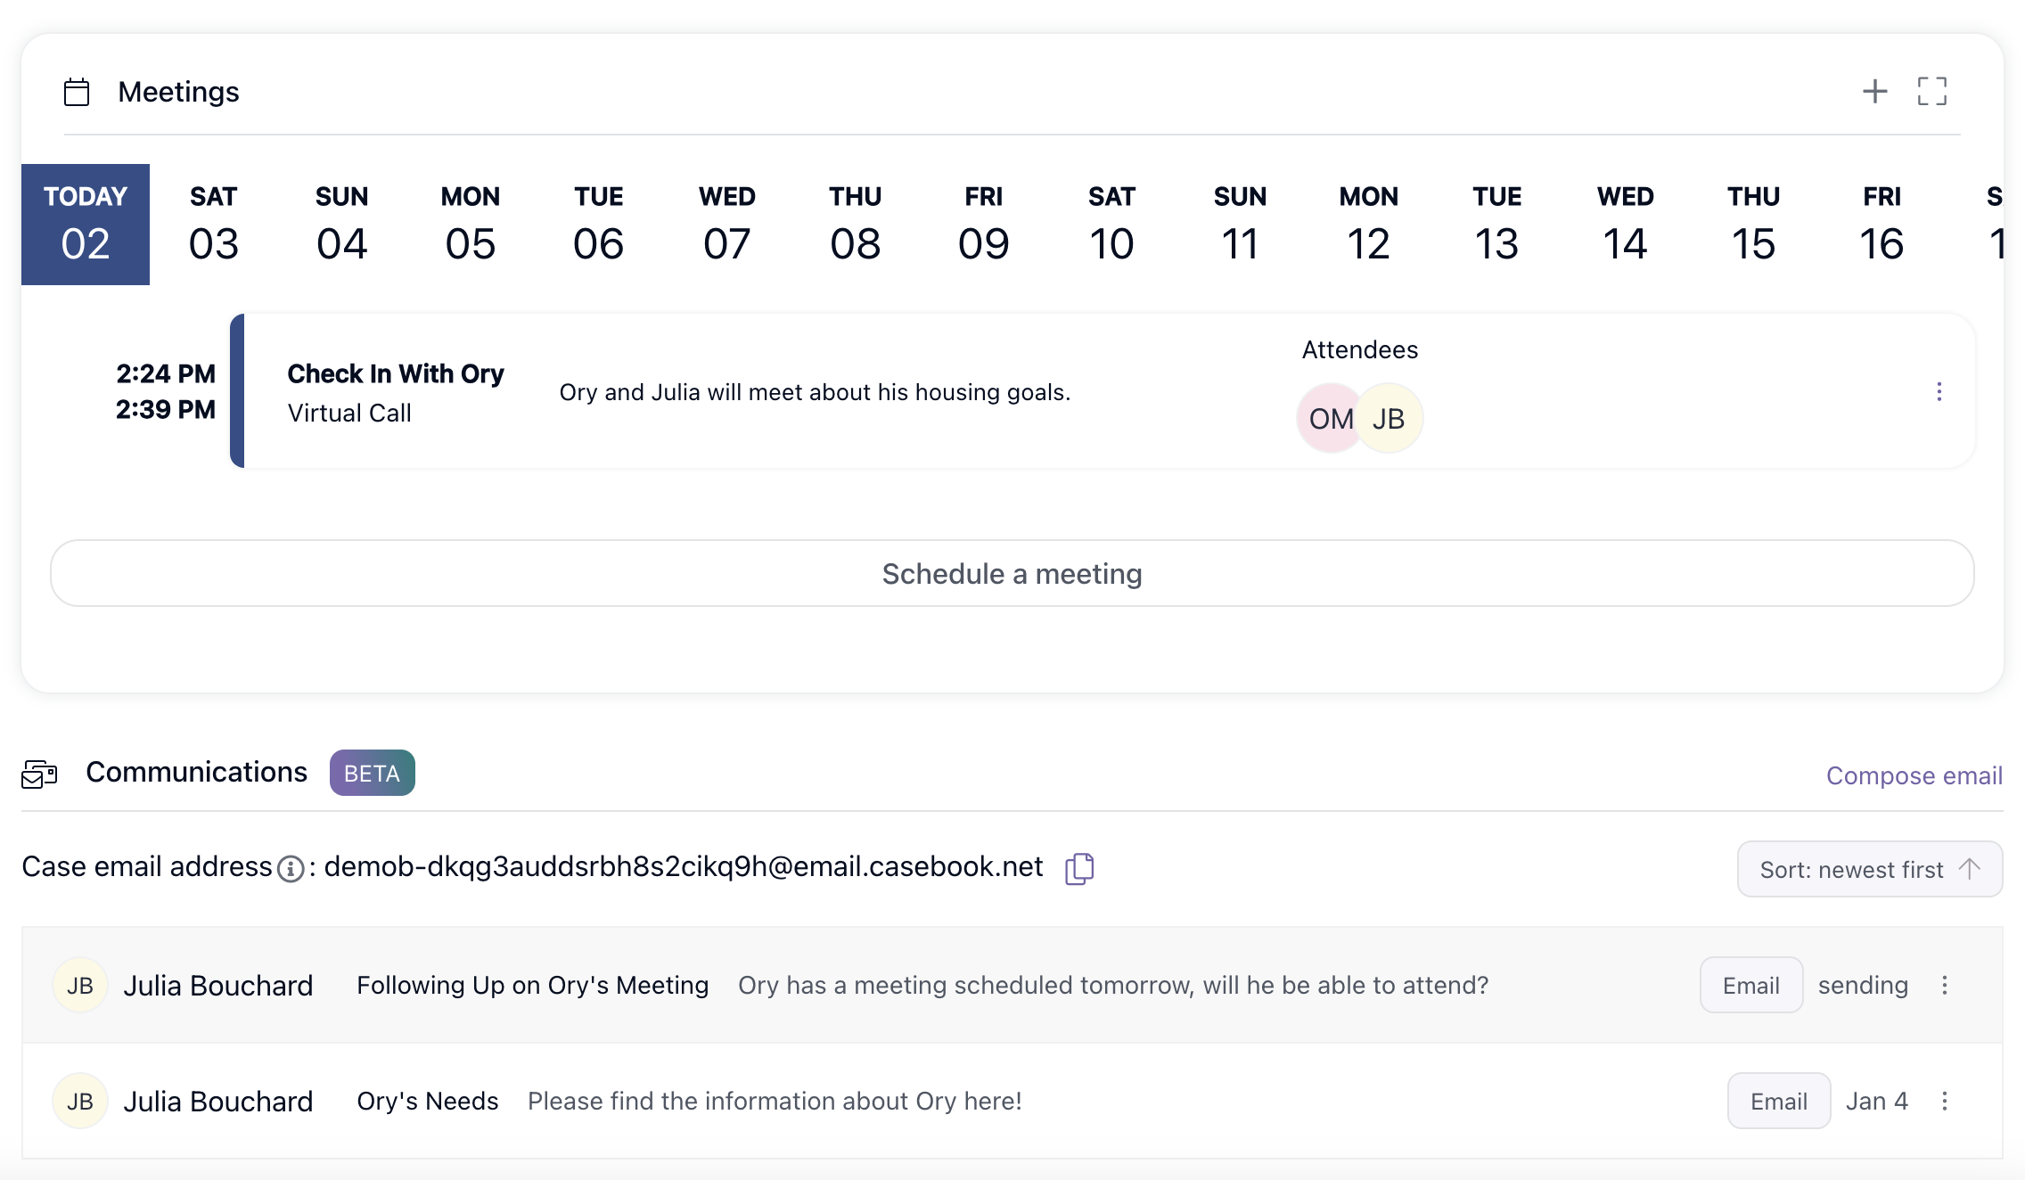Click the plus icon to add meeting
The image size is (2025, 1180).
(1874, 91)
